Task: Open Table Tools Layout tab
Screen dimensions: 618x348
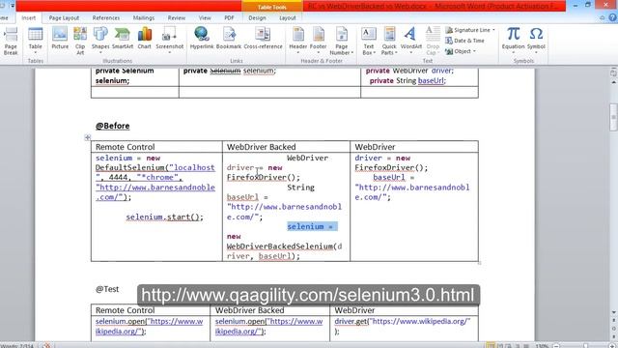Action: click(288, 17)
